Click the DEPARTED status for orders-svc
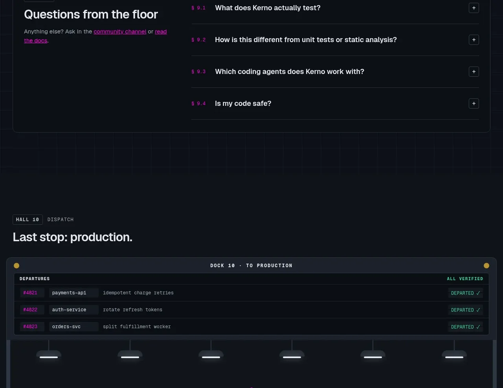 tap(465, 327)
